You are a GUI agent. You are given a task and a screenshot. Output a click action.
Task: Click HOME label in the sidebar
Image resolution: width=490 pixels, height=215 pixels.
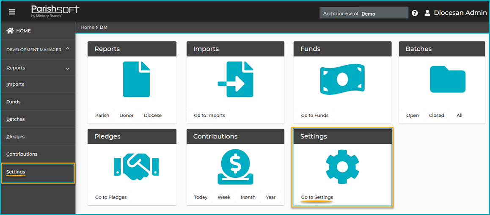(x=23, y=31)
